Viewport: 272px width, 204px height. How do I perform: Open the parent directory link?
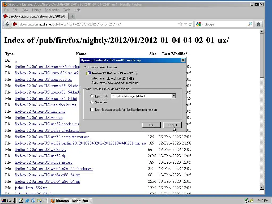pyautogui.click(x=16, y=60)
